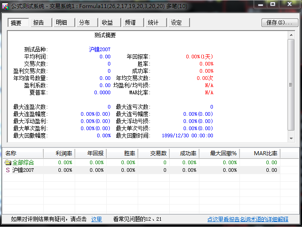
Task: Click the 0.0000 Sharpe ratio value
Action: click(102, 92)
